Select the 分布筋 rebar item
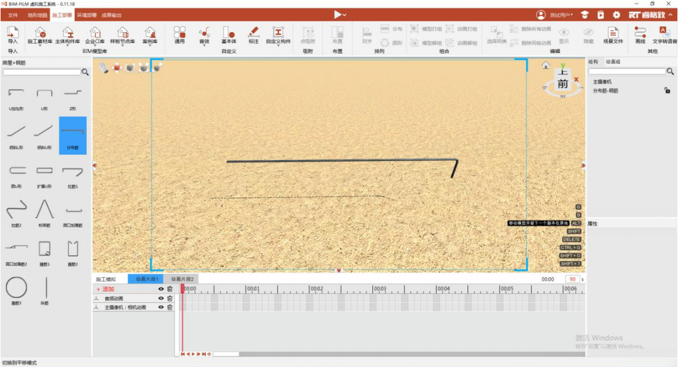 (x=73, y=135)
